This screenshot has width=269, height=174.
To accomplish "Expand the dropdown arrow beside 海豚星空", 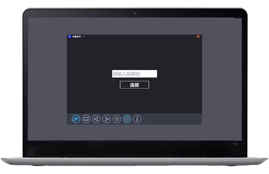I will pyautogui.click(x=84, y=36).
